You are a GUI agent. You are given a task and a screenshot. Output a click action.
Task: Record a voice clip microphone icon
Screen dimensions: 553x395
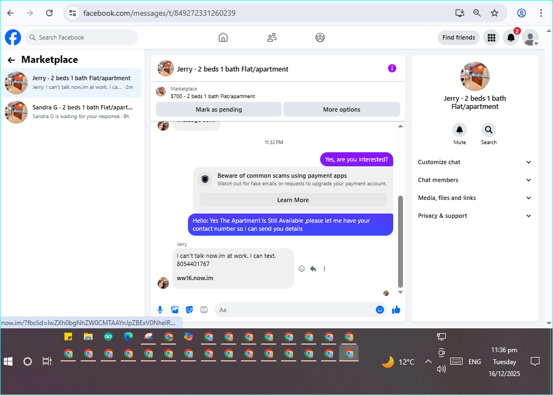160,309
